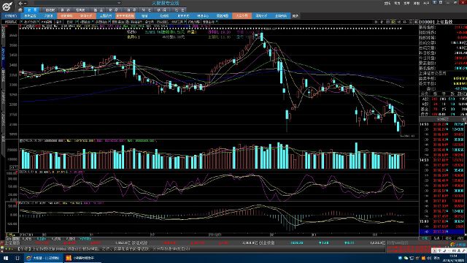Click the lock icon in the chart toolbar
467x263 pixels.
pyautogui.click(x=127, y=22)
